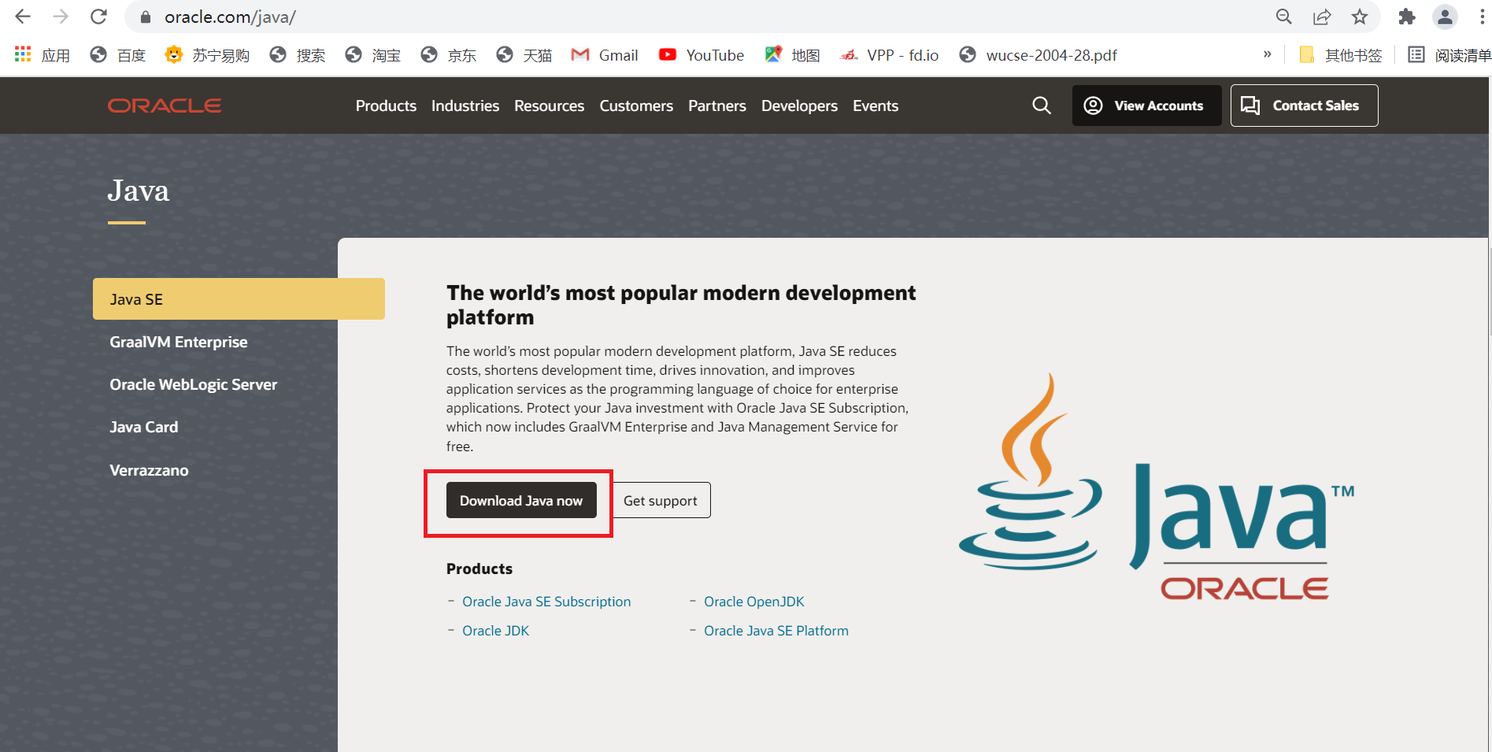
Task: Open the Oracle OpenJDK link
Action: tap(754, 602)
